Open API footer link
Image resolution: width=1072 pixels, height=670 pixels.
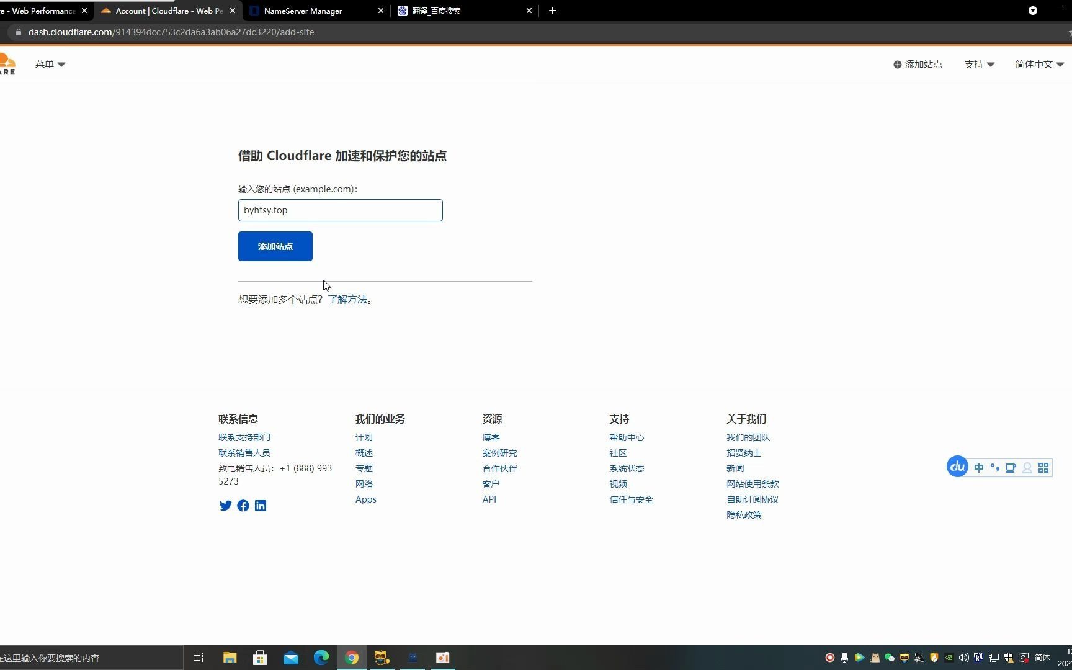coord(489,499)
